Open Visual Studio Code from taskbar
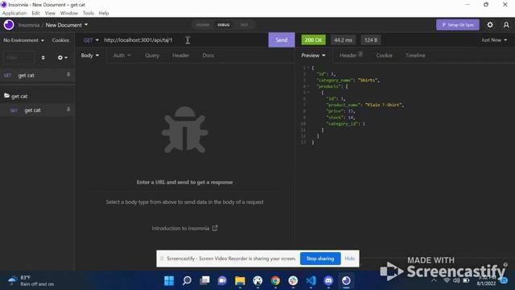Image resolution: width=515 pixels, height=290 pixels. pyautogui.click(x=311, y=280)
